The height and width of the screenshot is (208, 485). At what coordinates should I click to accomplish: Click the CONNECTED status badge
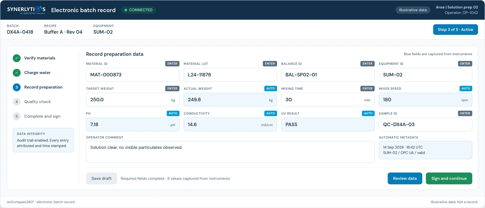(139, 10)
